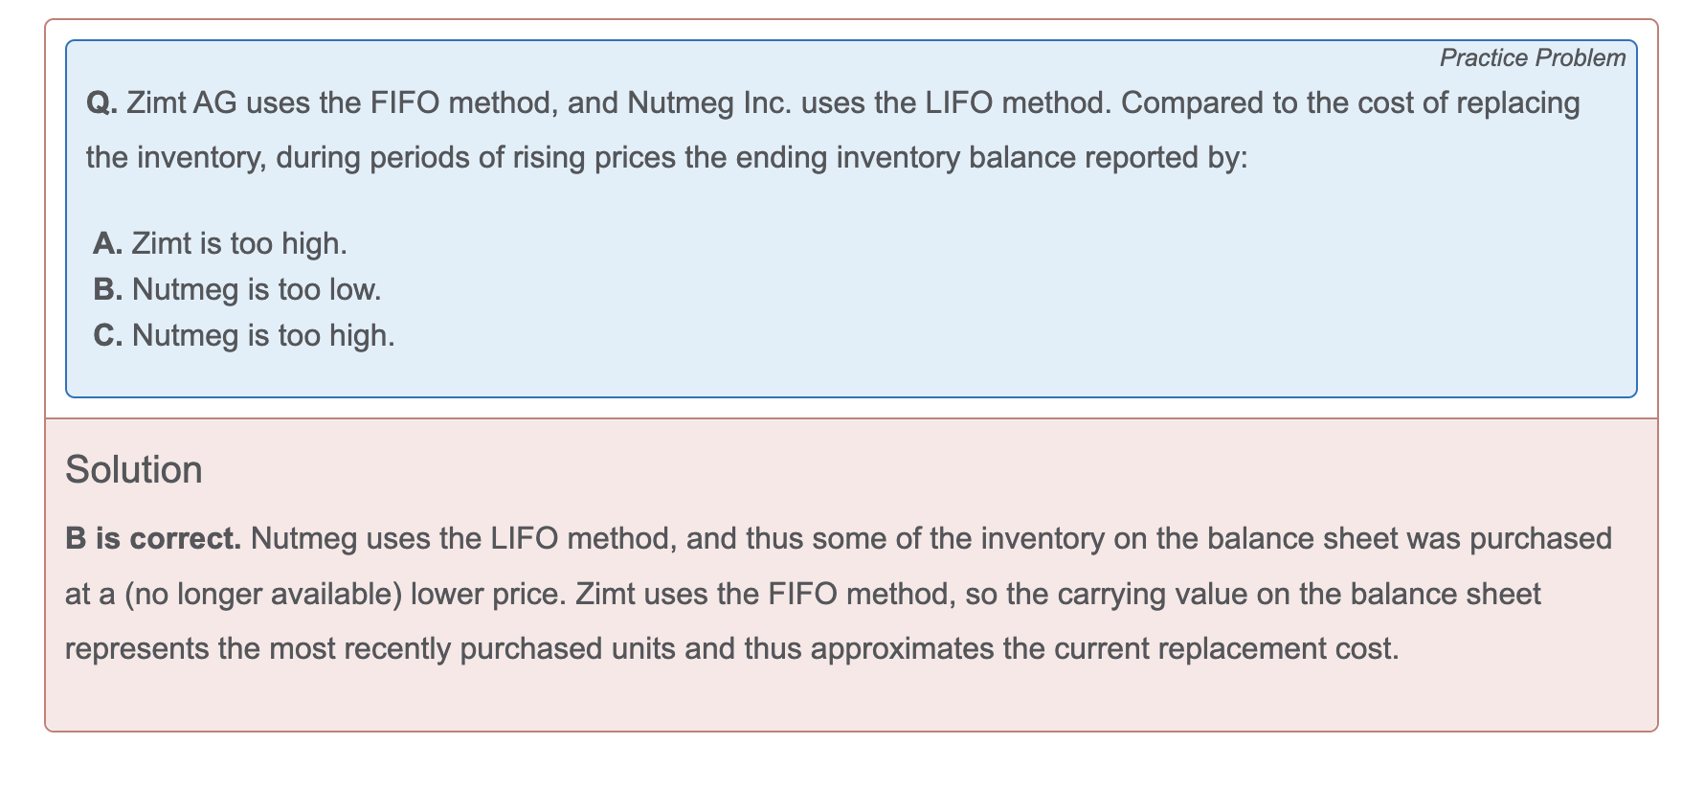Click the word 'LIFO' in the solution

coord(524,539)
